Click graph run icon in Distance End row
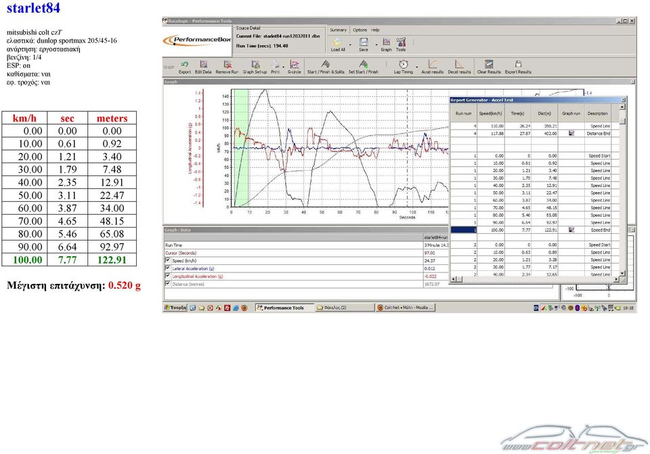Image resolution: width=650 pixels, height=454 pixels. pos(571,133)
